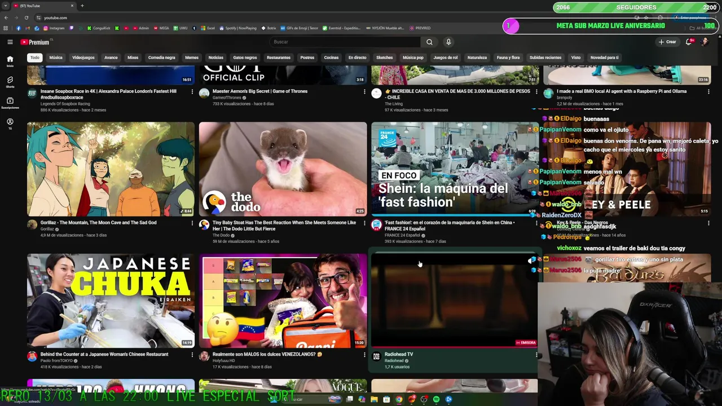Open The Dodo channel avatar
The width and height of the screenshot is (722, 406).
click(x=204, y=225)
